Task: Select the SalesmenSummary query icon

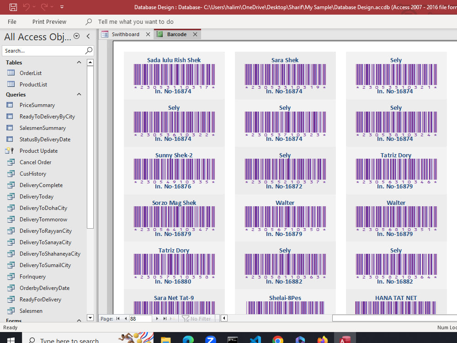Action: tap(10, 128)
